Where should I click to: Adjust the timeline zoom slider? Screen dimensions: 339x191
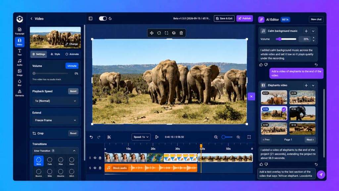click(227, 137)
